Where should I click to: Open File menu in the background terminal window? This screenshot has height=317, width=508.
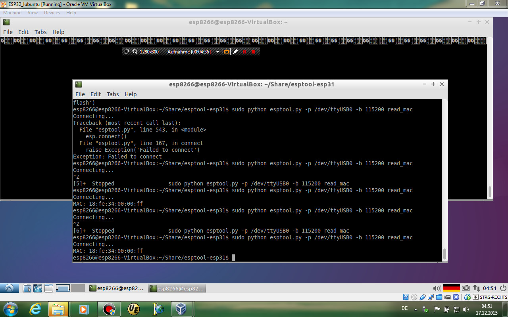tap(8, 32)
